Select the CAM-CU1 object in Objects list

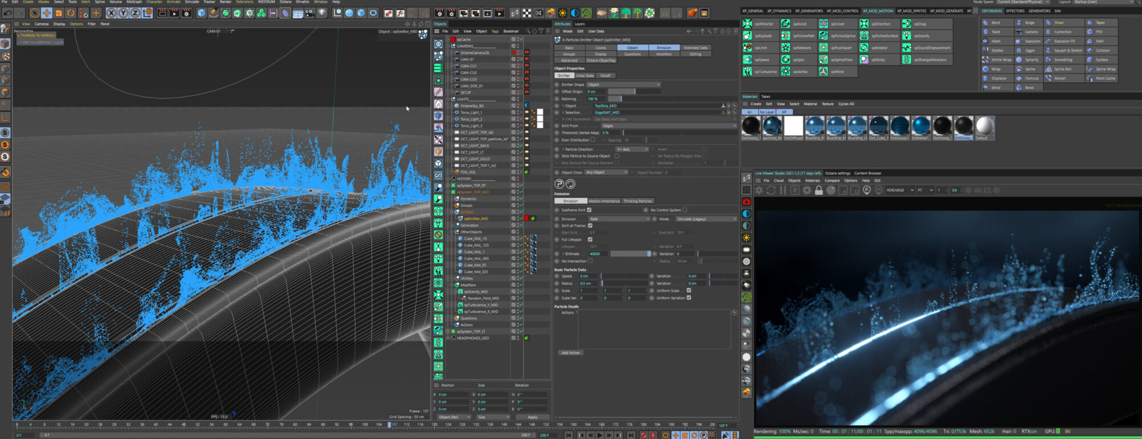468,66
